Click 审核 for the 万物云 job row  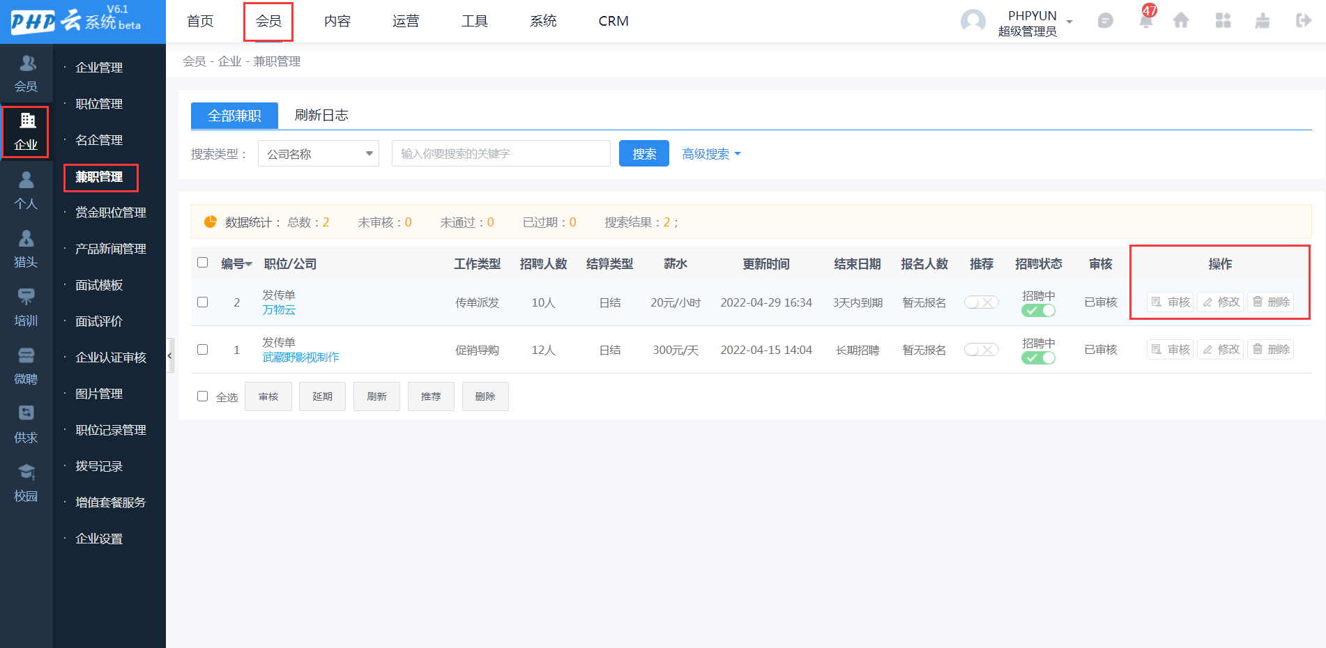[1171, 302]
